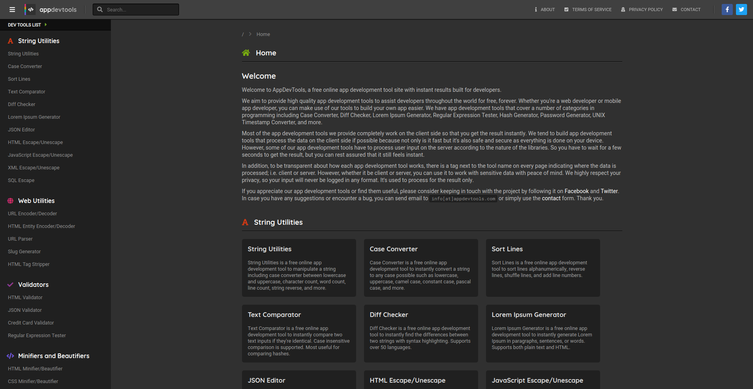
Task: Open HTML Entity Encoder/Decoder sidebar link
Action: click(42, 226)
